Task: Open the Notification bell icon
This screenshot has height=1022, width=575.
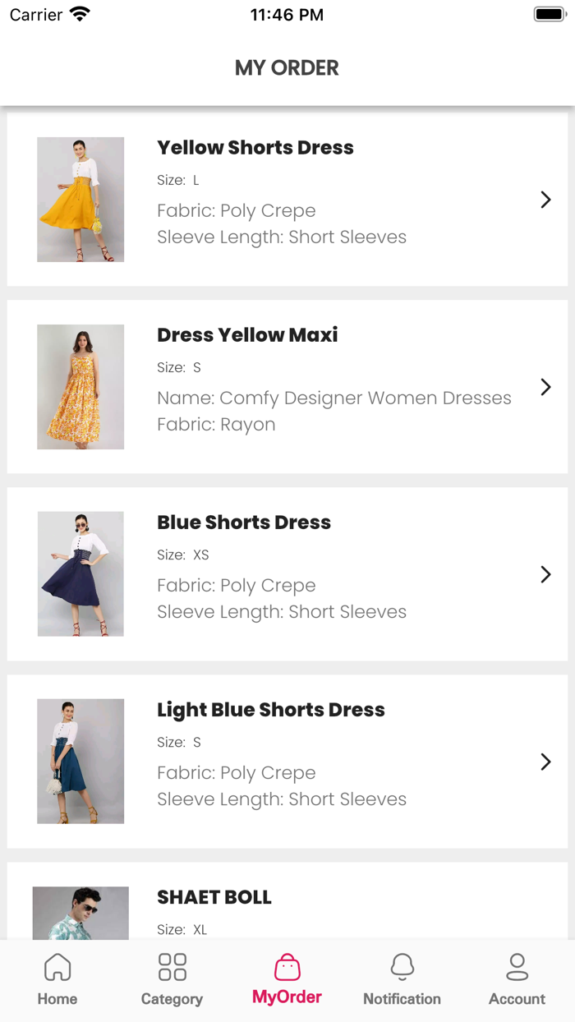Action: point(402,967)
